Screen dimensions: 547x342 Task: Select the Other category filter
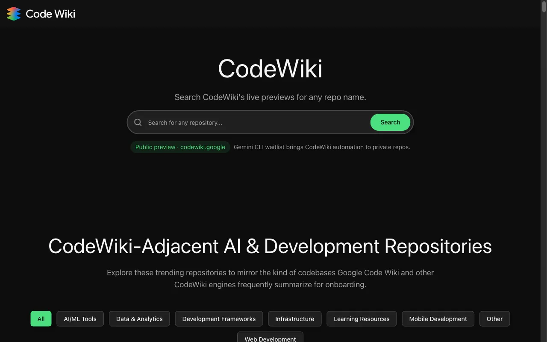tap(495, 319)
